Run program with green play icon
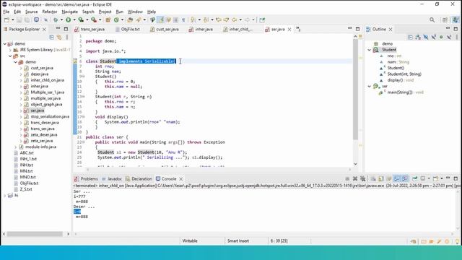462x260 pixels. (68, 19)
